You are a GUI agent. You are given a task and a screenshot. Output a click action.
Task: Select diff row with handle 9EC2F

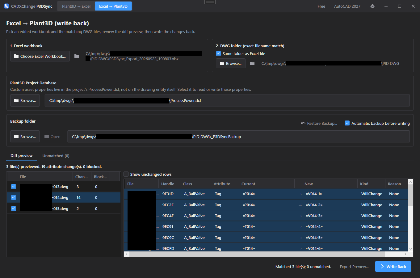point(266,205)
